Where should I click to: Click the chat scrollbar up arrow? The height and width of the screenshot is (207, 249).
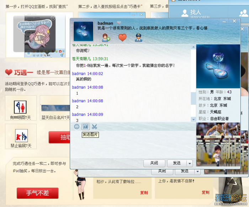pyautogui.click(x=194, y=47)
